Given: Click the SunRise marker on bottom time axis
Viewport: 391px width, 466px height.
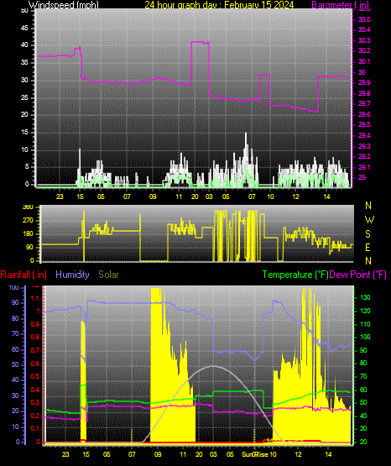Looking at the screenshot, I should (255, 454).
